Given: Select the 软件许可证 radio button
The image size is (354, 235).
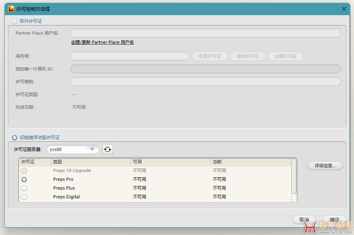Looking at the screenshot, I should pyautogui.click(x=14, y=21).
